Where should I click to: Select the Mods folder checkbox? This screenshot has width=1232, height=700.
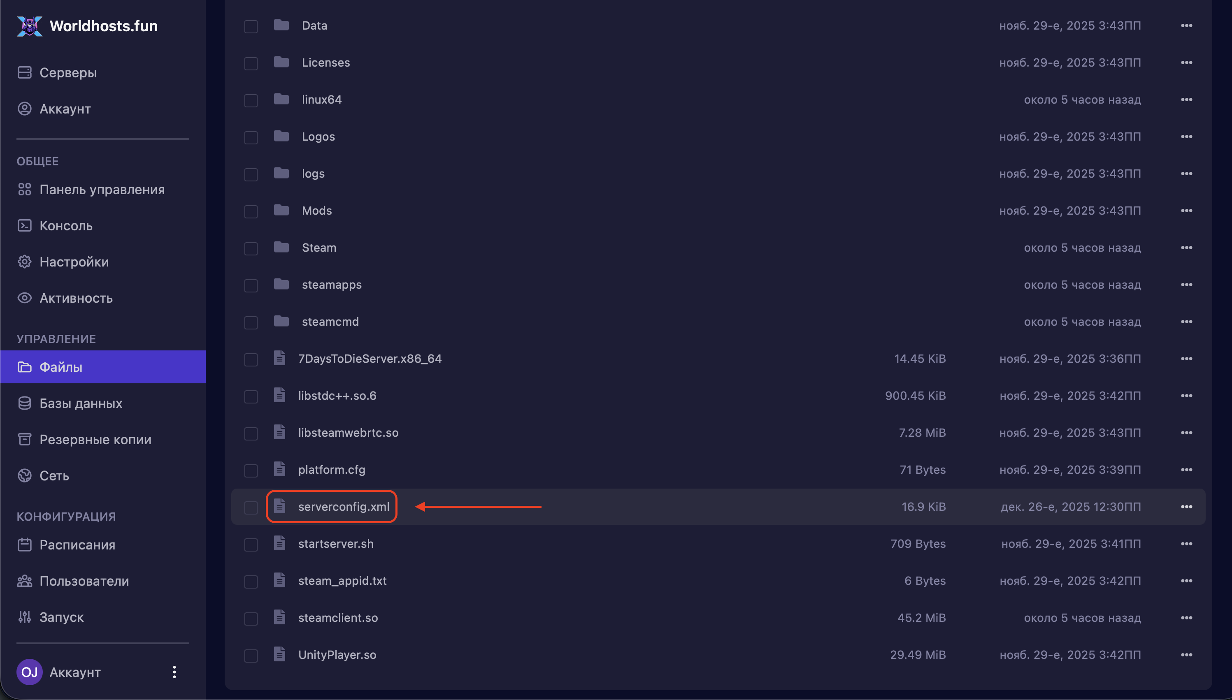(251, 211)
